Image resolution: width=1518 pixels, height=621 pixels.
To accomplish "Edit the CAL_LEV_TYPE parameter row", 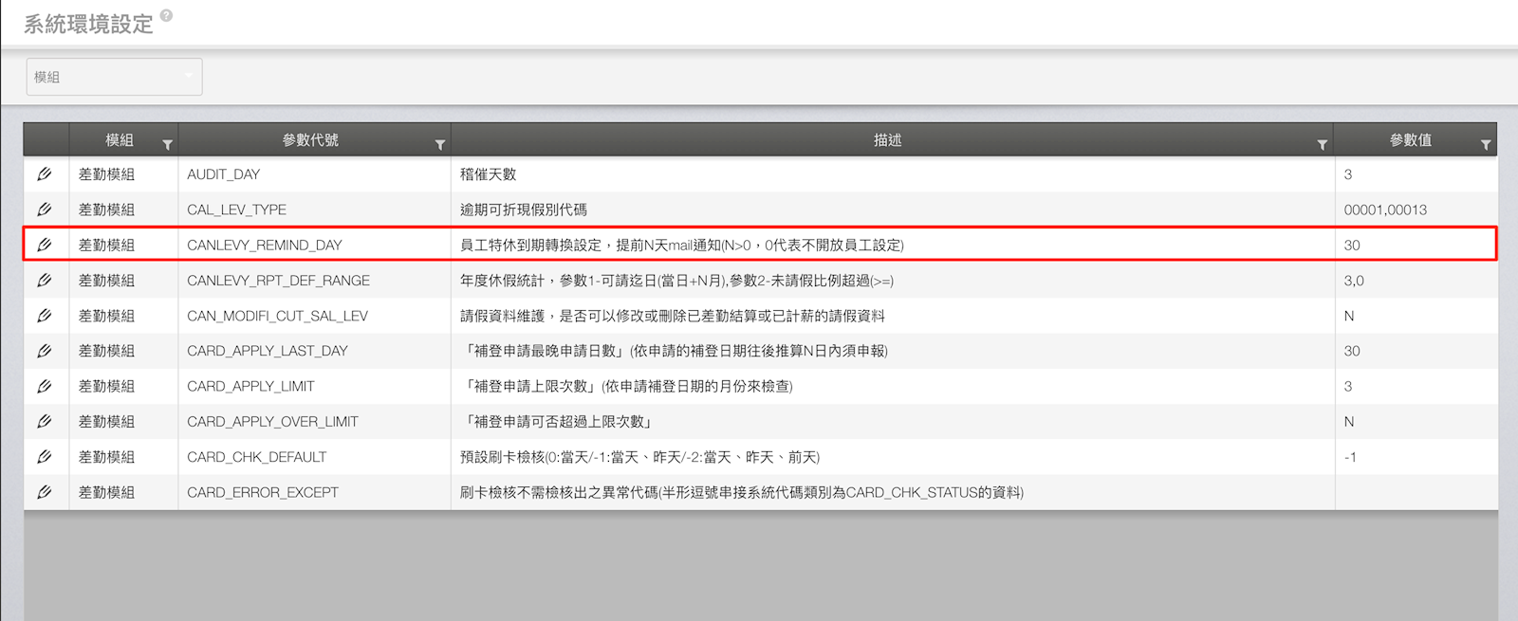I will tap(45, 210).
